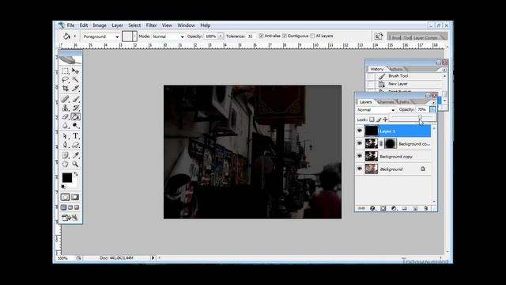Select the Hand tool

pos(65,164)
